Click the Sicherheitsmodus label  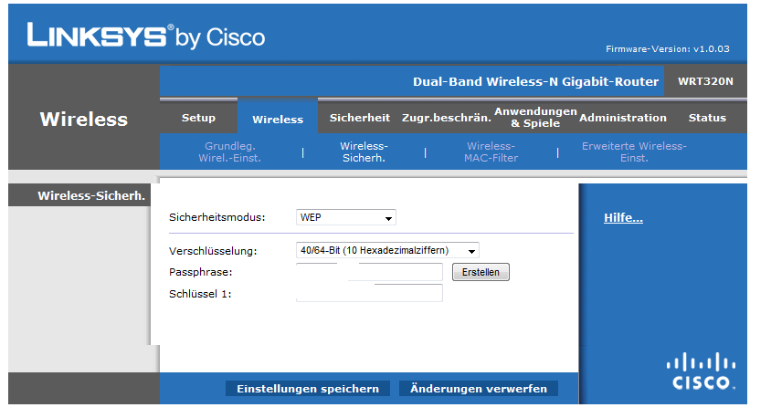tap(217, 217)
